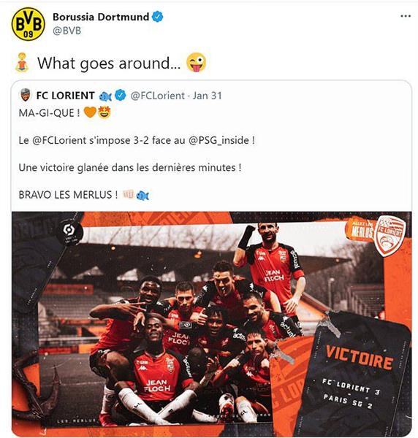Open the Lorient victory team photo
The image size is (418, 438).
[211, 324]
